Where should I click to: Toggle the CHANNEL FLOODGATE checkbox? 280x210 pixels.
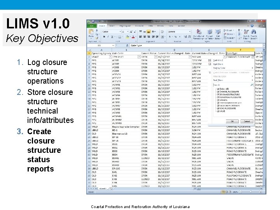tap(218, 92)
